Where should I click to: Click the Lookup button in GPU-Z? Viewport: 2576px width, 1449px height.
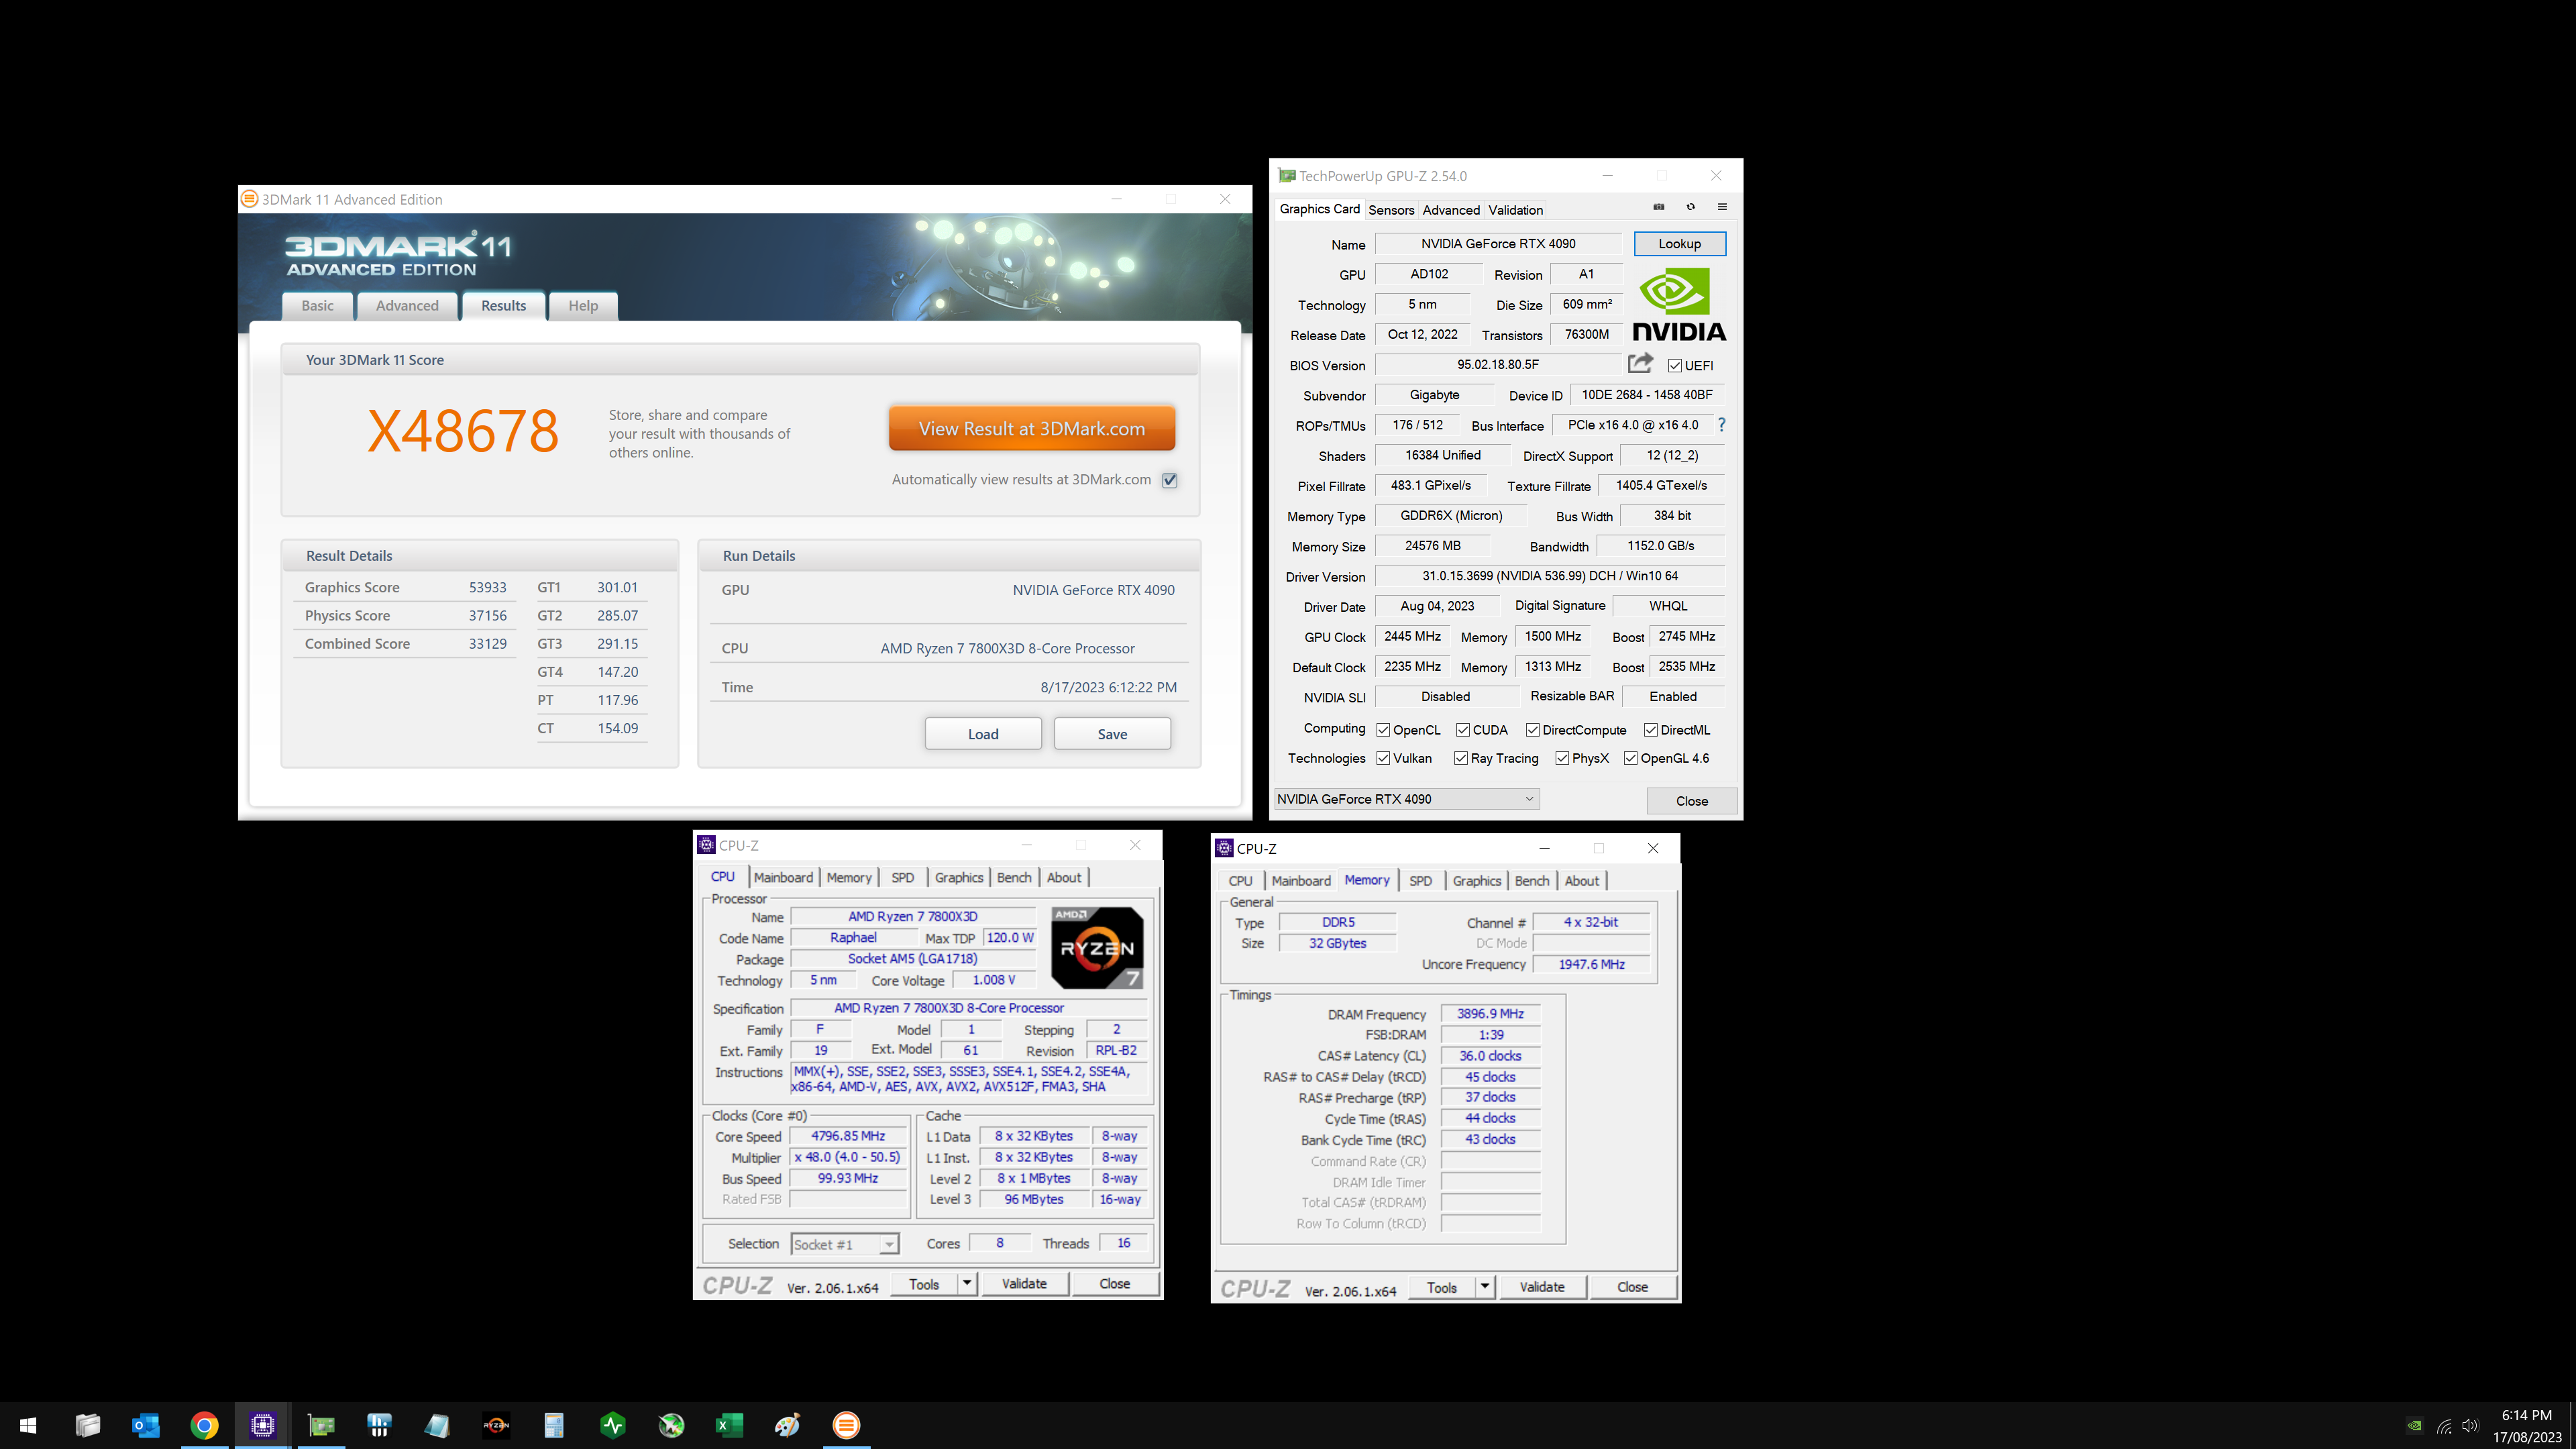coord(1679,244)
